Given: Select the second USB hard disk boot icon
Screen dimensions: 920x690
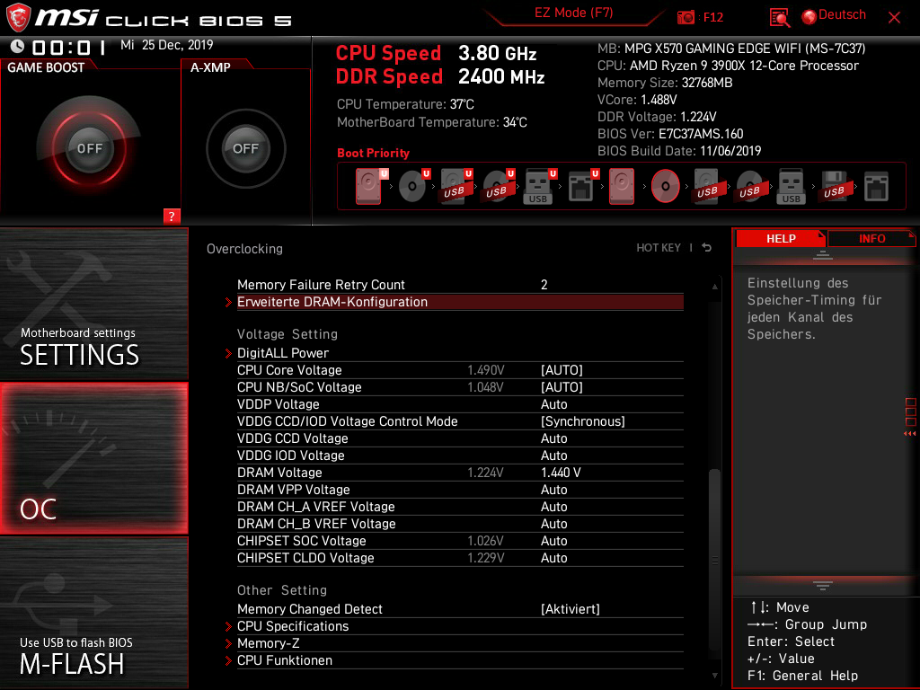Looking at the screenshot, I should click(708, 186).
